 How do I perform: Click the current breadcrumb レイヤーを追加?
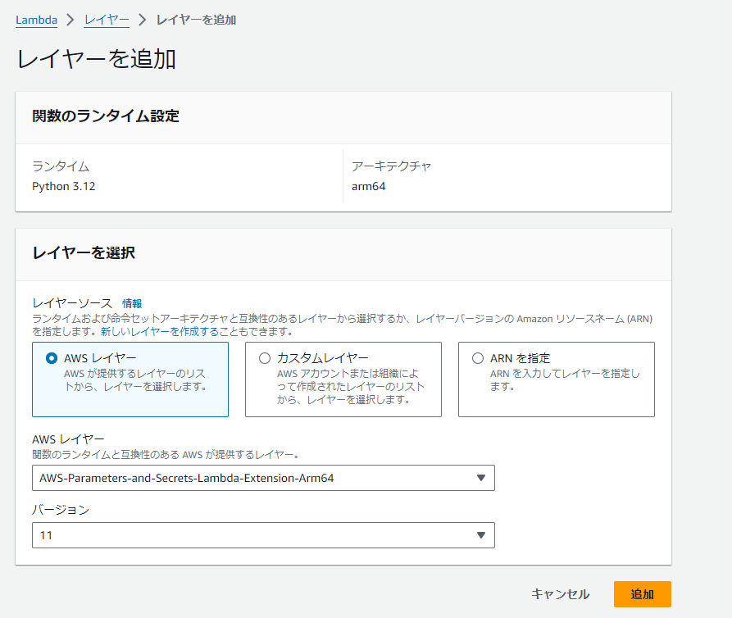point(196,20)
